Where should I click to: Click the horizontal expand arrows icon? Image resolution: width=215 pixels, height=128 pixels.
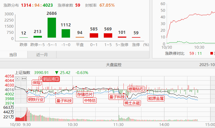pyautogui.click(x=24, y=79)
